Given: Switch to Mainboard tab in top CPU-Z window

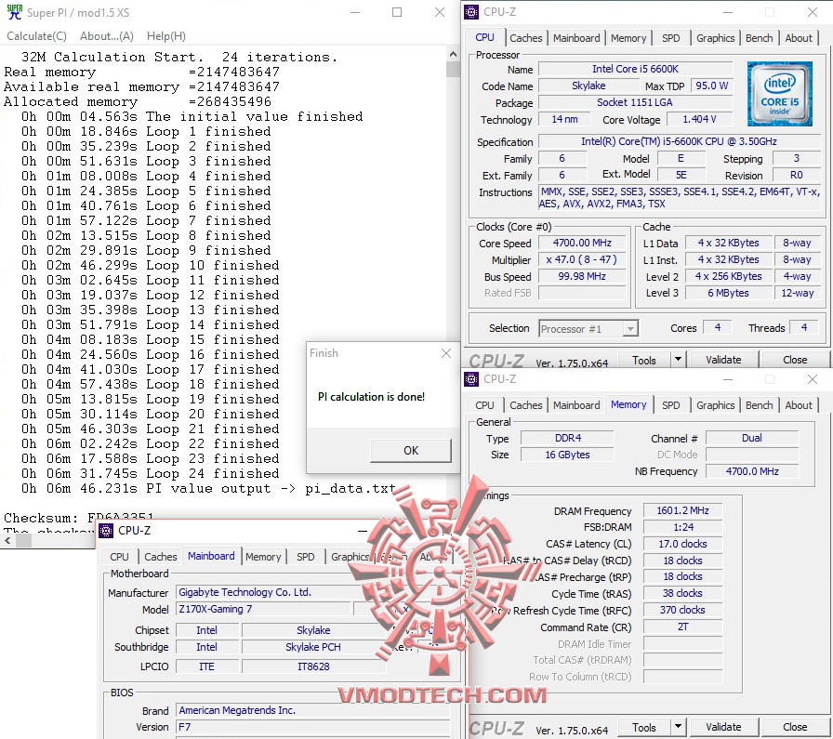Looking at the screenshot, I should pyautogui.click(x=576, y=38).
